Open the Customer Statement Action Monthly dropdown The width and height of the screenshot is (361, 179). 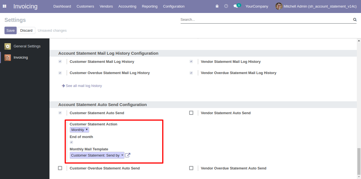pos(80,130)
